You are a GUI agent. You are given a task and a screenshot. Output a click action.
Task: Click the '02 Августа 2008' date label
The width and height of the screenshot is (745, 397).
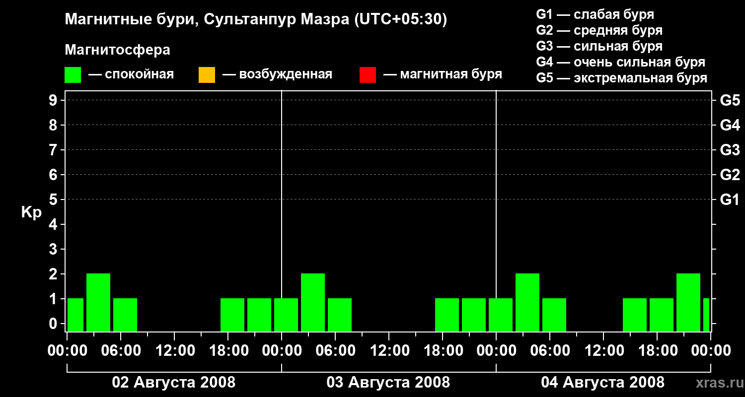(x=174, y=383)
